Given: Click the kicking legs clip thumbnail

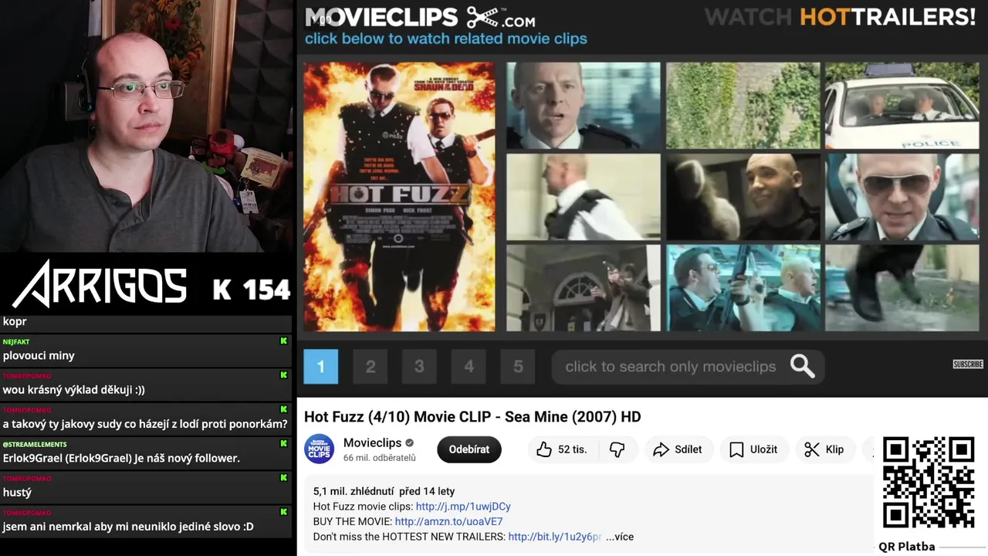Looking at the screenshot, I should coord(902,288).
